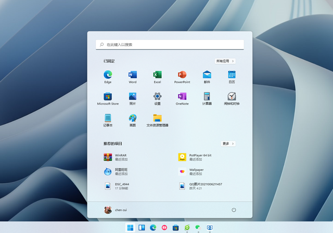Open Settings (设置) gear app
333x233 pixels.
click(157, 98)
